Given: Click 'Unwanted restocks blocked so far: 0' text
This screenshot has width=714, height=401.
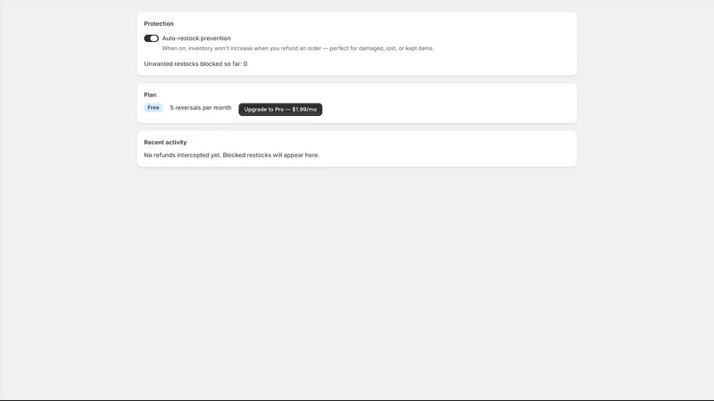Looking at the screenshot, I should (x=195, y=63).
